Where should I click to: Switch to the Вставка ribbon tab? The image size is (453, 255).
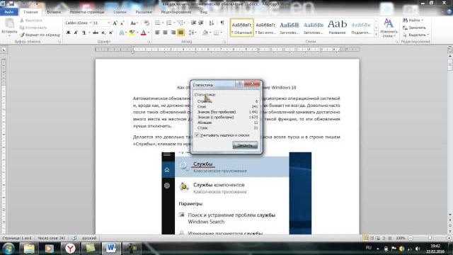[54, 12]
